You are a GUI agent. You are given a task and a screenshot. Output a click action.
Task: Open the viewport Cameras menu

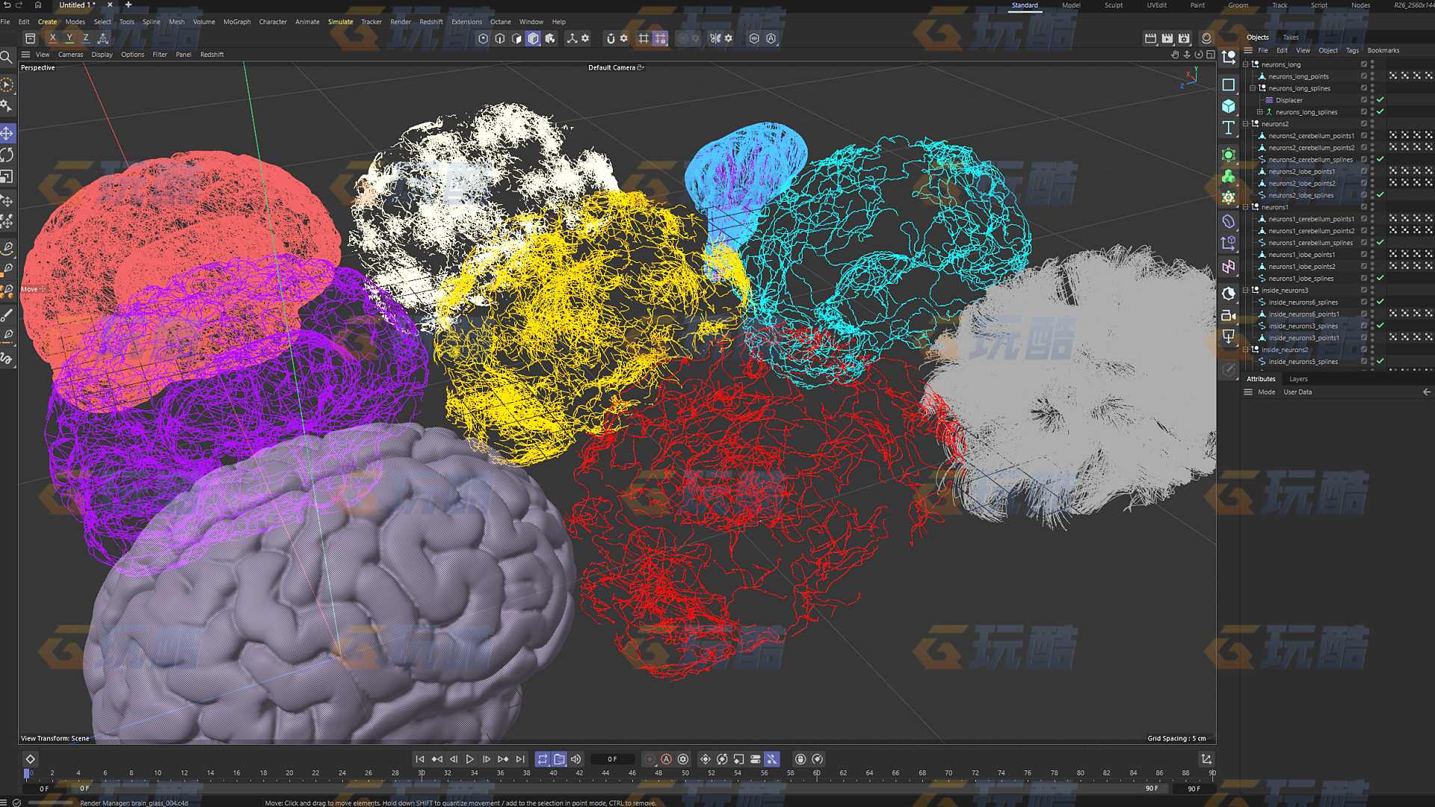[x=70, y=55]
